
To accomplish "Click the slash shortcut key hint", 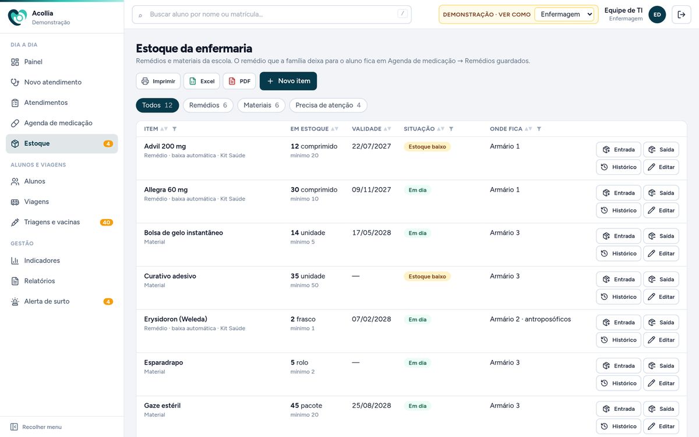I will tap(402, 14).
